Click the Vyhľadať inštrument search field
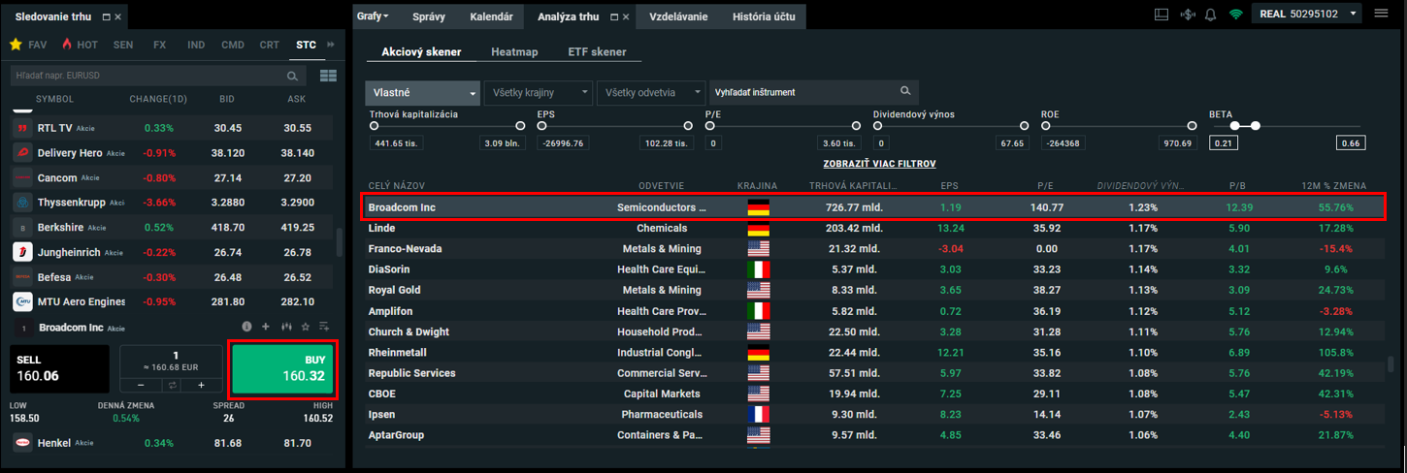1407x473 pixels. click(803, 92)
